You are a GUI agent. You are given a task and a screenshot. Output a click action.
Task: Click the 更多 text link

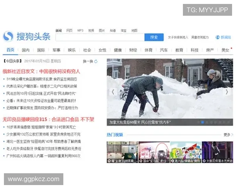pos(227,135)
